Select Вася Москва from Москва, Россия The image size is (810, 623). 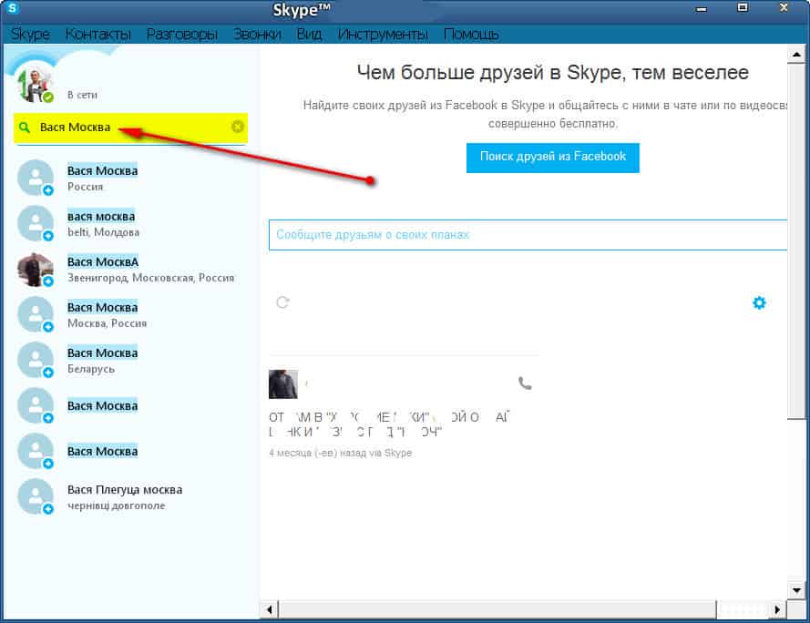(130, 314)
